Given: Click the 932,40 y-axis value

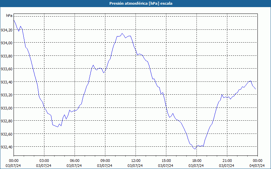Looking at the screenshot, I should [x=6, y=147].
